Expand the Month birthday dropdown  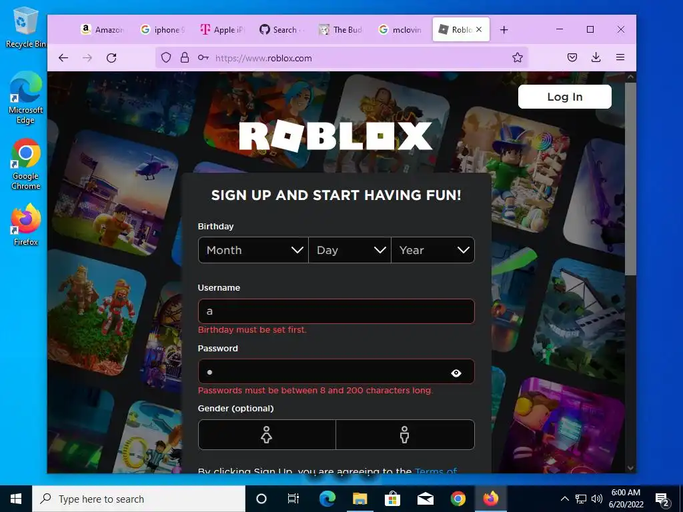pyautogui.click(x=253, y=250)
